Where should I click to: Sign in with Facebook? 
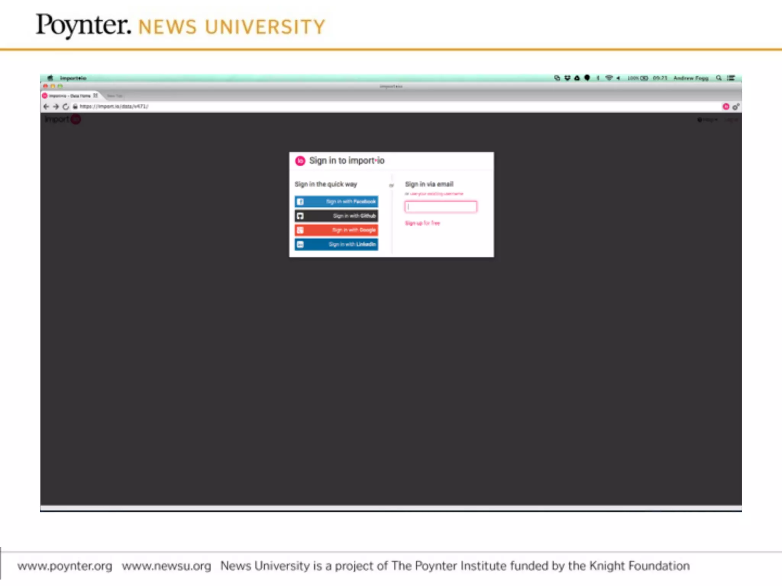coord(336,201)
